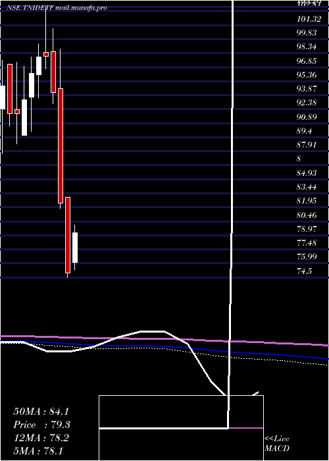329x461 pixels.
Task: Click the last white candlestick near 77.48
Action: pos(75,248)
